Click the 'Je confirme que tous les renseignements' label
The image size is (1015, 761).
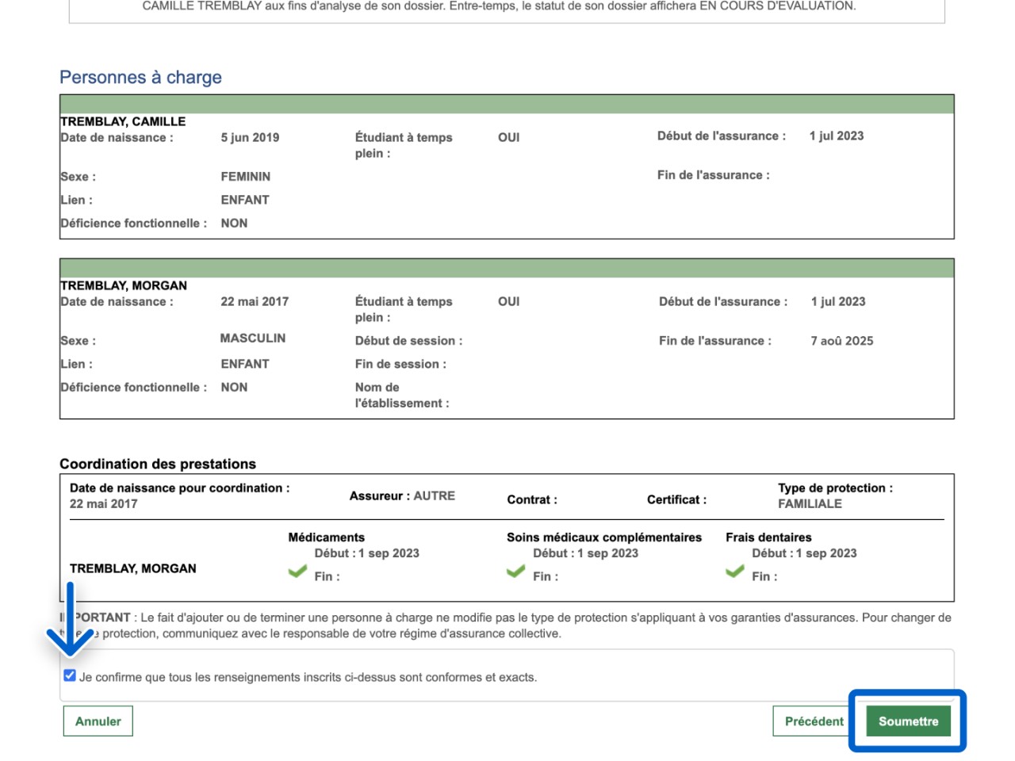click(308, 677)
